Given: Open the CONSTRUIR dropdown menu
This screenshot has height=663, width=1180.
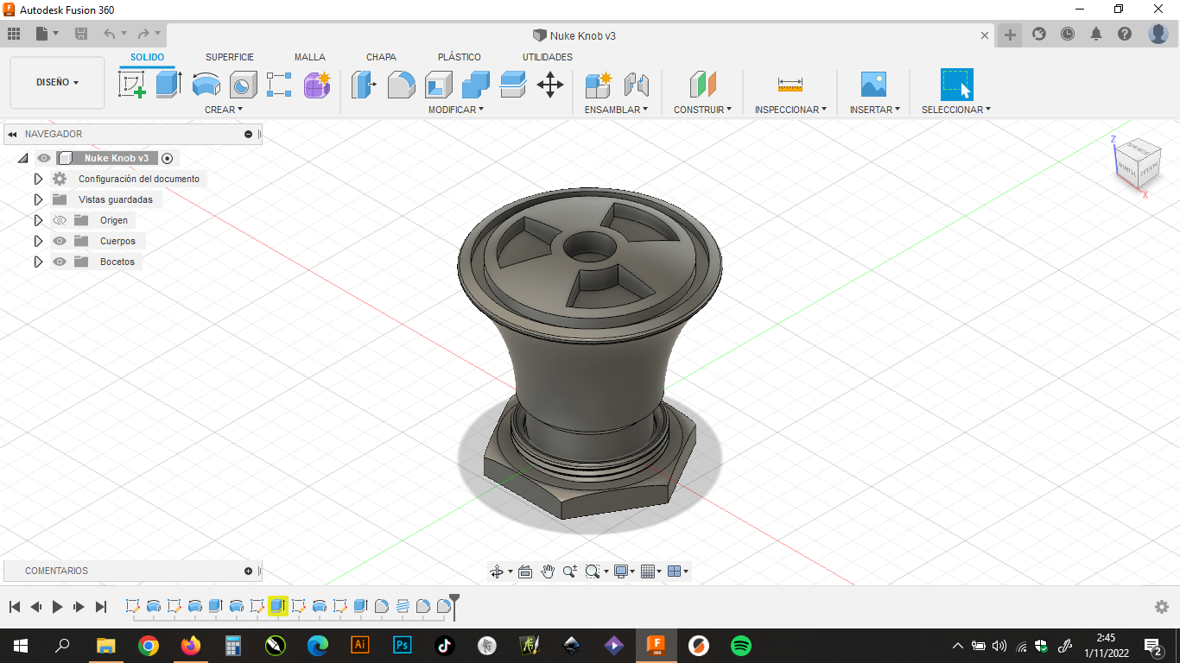Looking at the screenshot, I should point(702,110).
